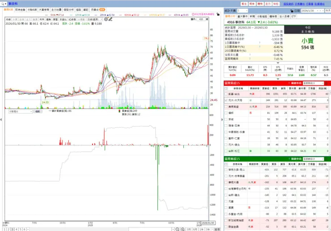Viewport: 331px width, 231px height.
Task: Toggle 本益比 indicator button
Action: pos(63,19)
